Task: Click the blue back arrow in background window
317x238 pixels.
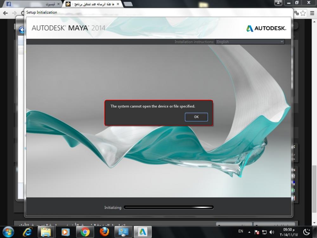Action: (22, 30)
